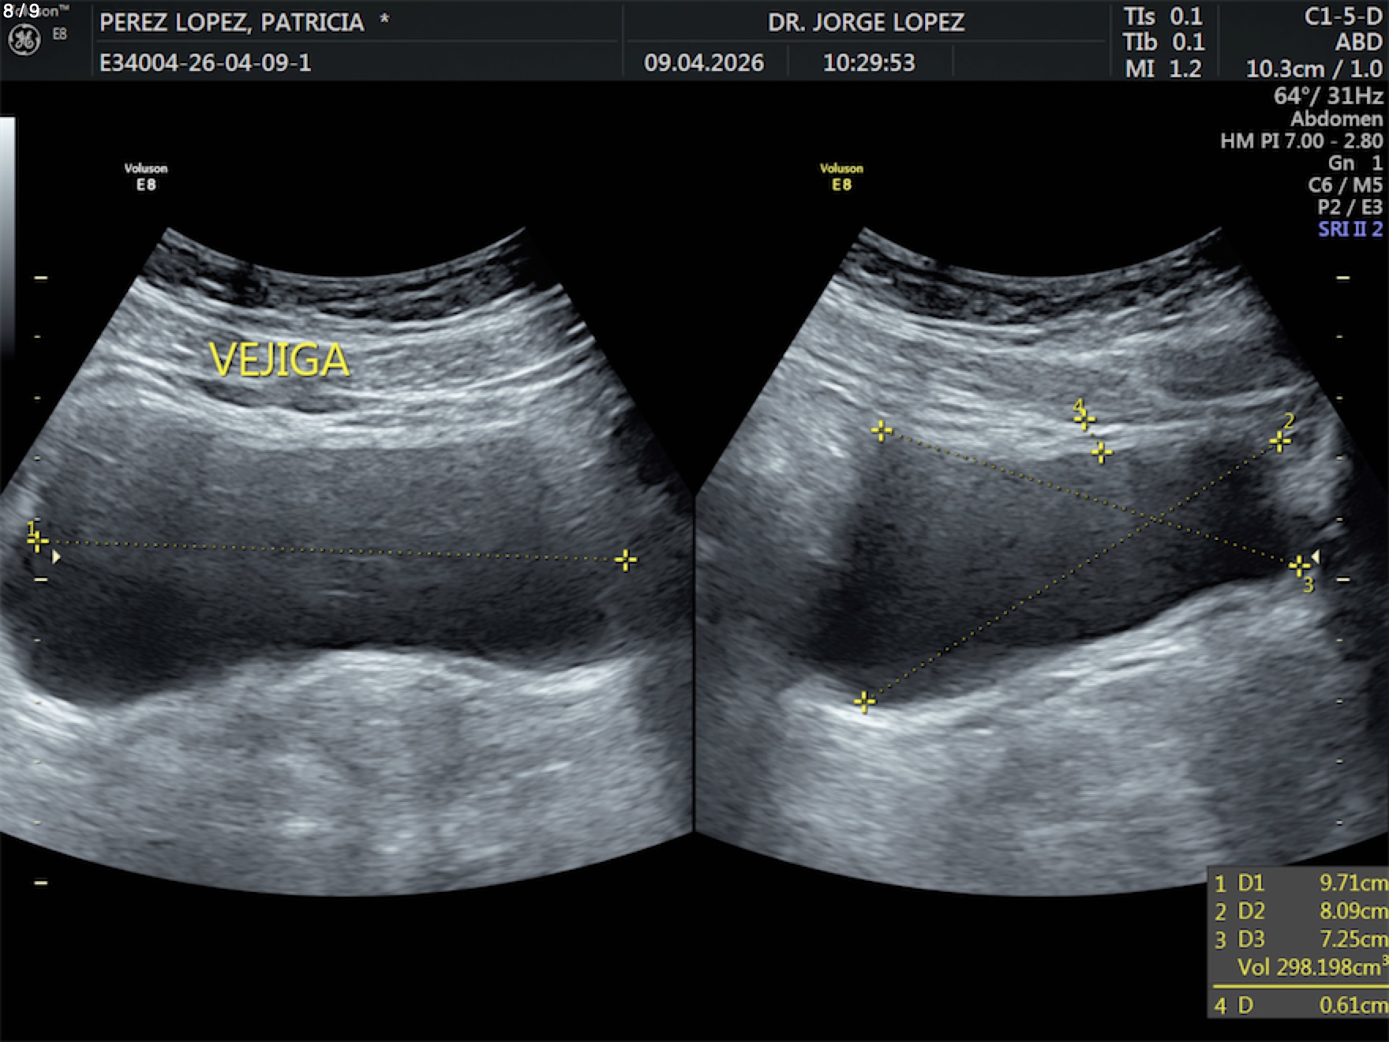This screenshot has height=1042, width=1389.
Task: Click the caliper labeled 3 at right edge
Action: [1298, 566]
